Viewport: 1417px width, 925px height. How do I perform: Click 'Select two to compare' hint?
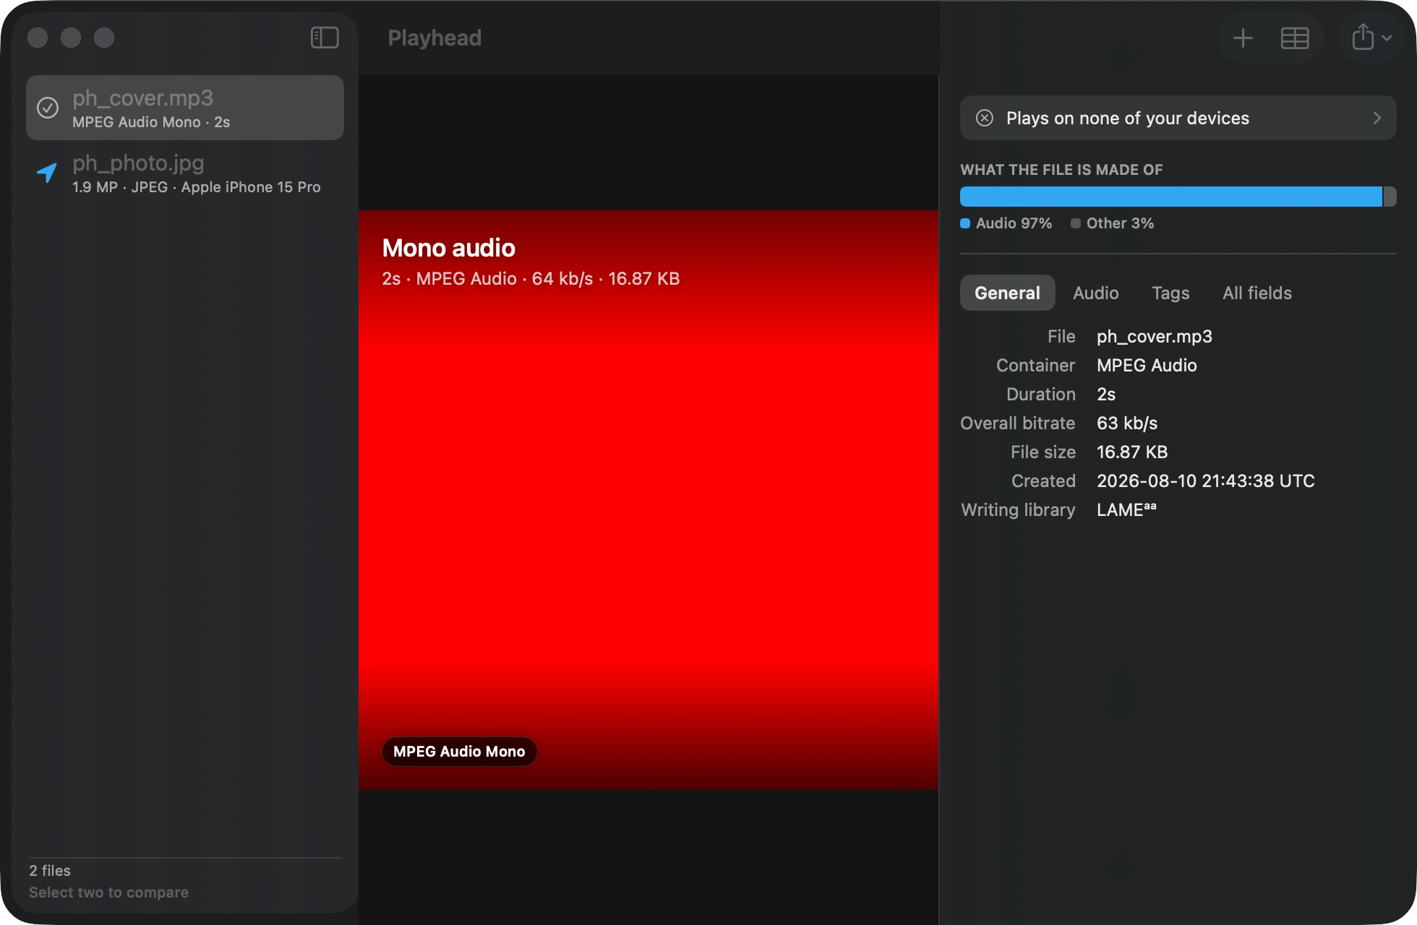(108, 892)
